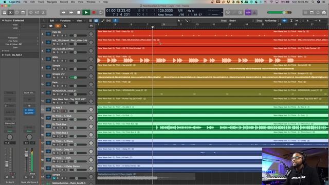Open the Library panel icon

coord(5,12)
